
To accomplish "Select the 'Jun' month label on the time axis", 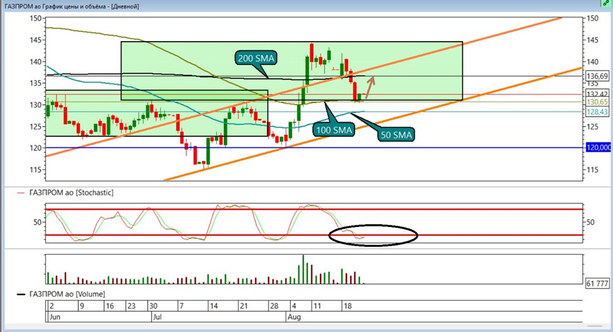I will tap(55, 317).
